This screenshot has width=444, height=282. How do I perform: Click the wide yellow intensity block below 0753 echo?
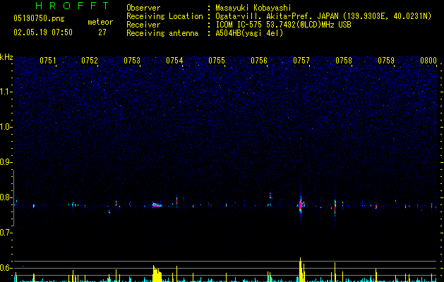coord(157,274)
